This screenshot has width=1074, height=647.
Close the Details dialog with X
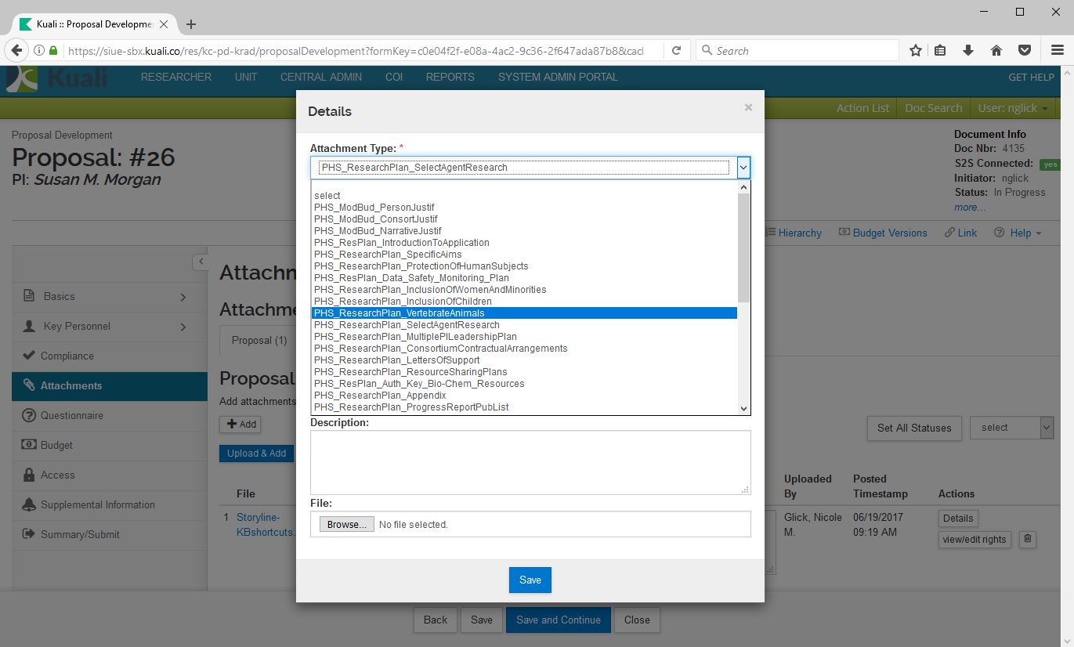tap(748, 107)
